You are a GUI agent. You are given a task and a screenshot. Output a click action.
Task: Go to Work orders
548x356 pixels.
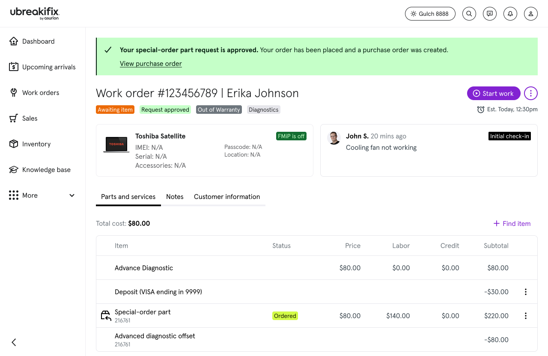click(x=41, y=93)
